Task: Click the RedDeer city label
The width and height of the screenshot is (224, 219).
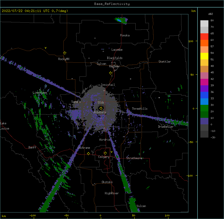Action: click(114, 66)
